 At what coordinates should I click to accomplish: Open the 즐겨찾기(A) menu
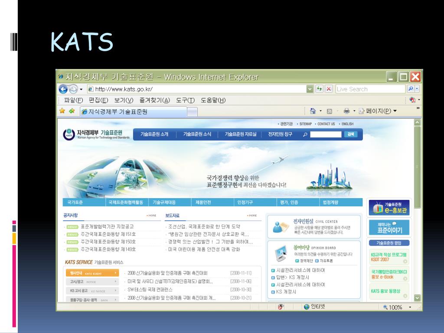[x=155, y=100]
